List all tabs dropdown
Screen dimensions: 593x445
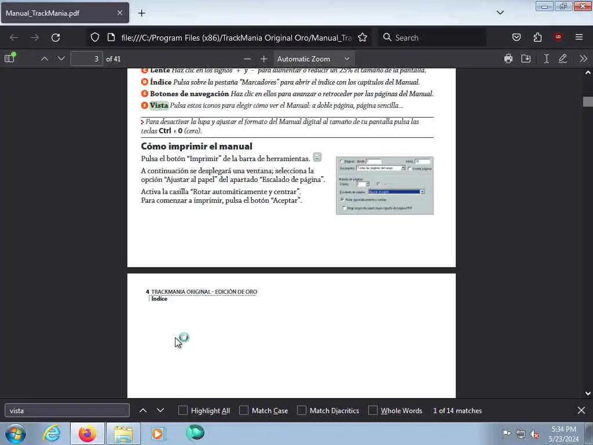click(500, 13)
